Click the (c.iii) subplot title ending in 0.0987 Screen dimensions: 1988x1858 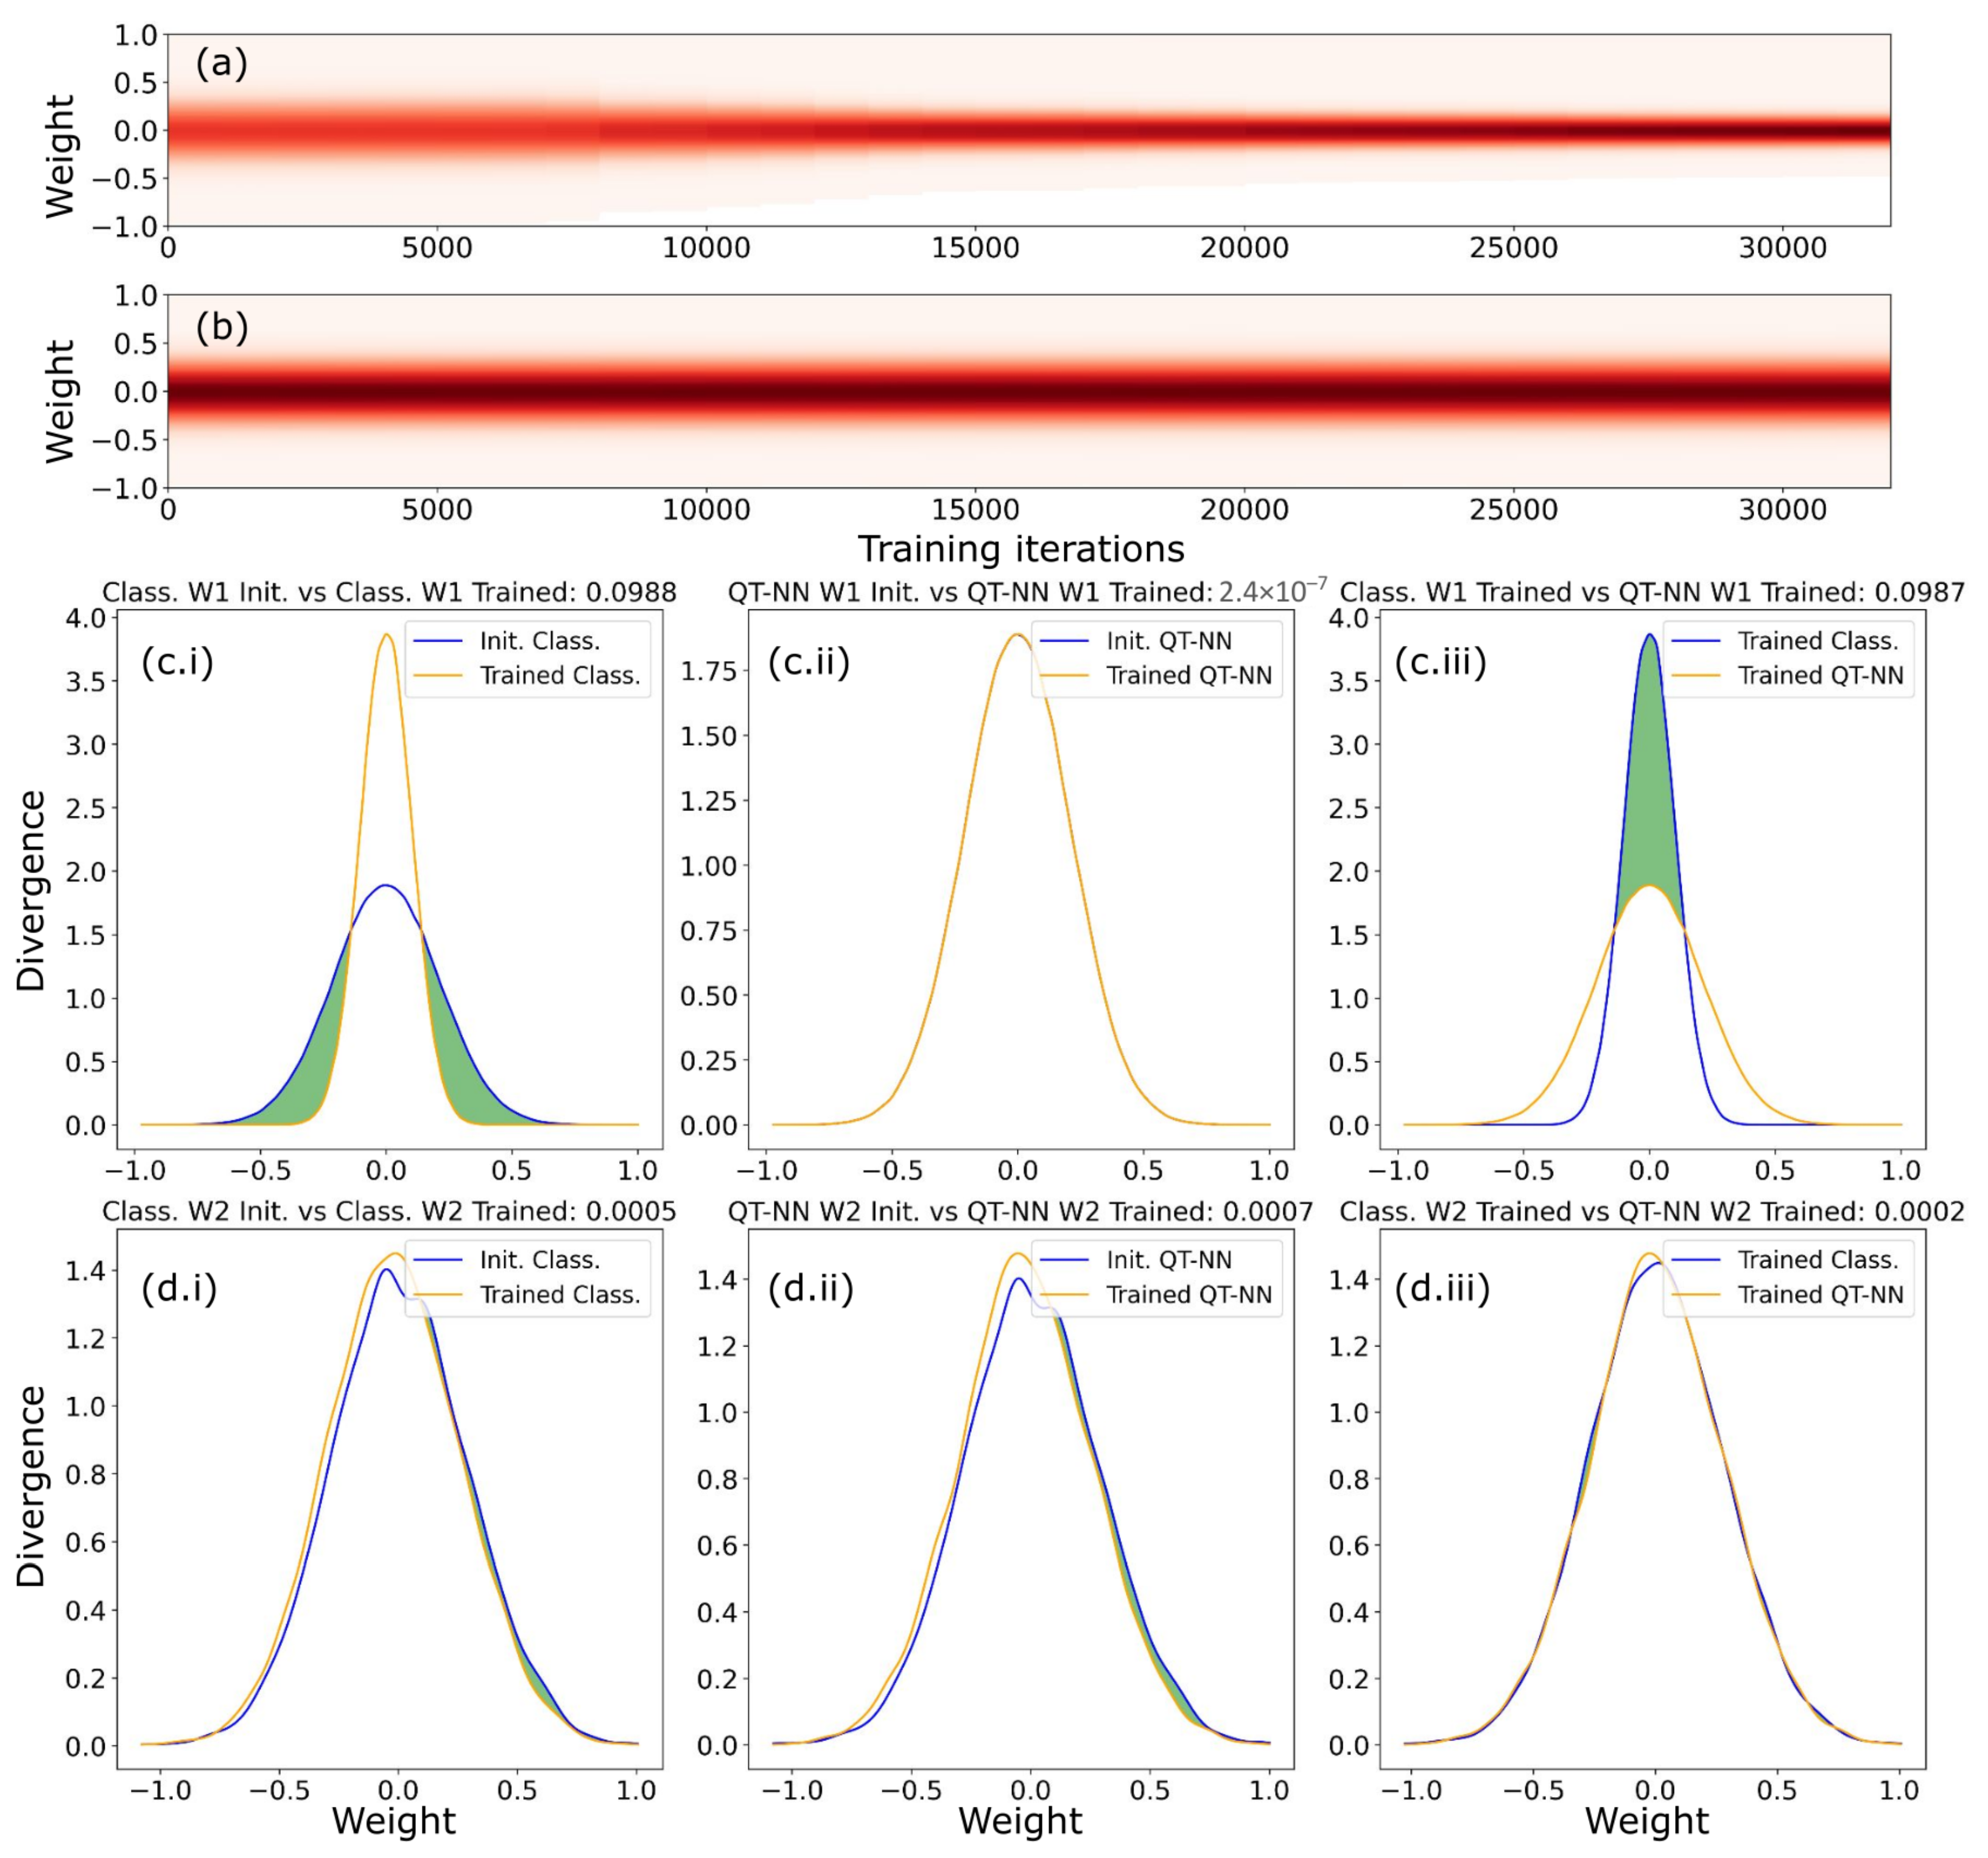point(1652,592)
